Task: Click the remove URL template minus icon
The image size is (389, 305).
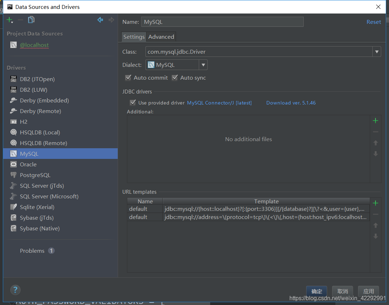Action: tap(375, 214)
